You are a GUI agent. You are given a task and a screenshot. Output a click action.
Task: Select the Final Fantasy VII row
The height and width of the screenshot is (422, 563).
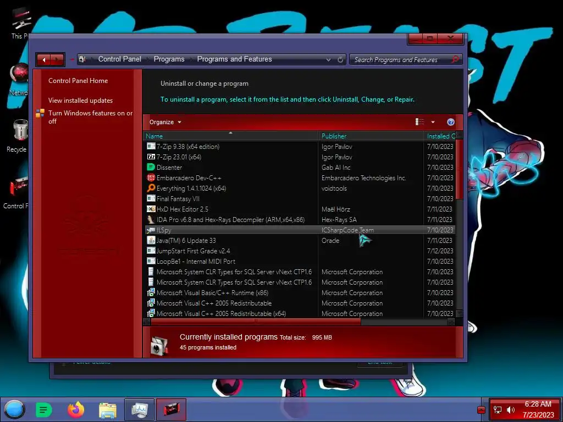[300, 198]
